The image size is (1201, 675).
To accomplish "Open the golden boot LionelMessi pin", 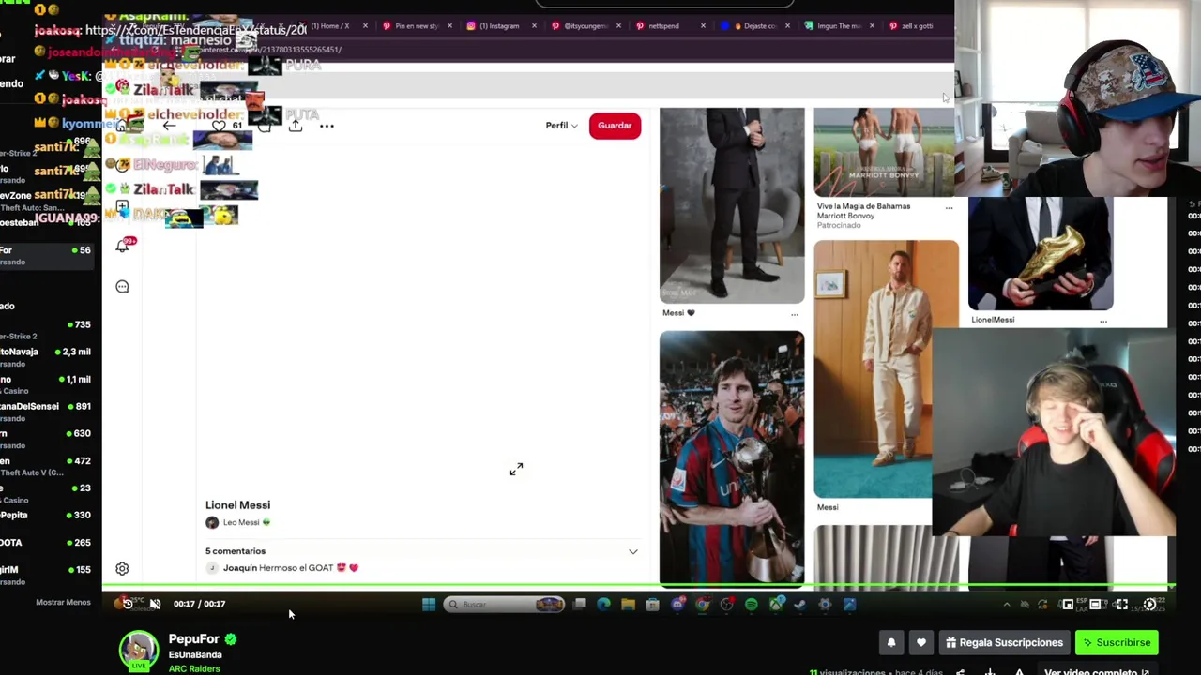I will (1041, 253).
